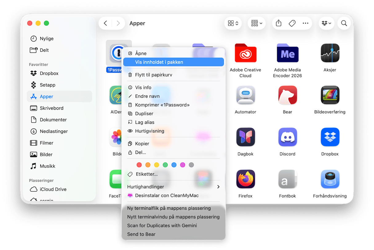Viewport: 374px width, 250px height.
Task: Choose Ny terminalflik på mappens plassering
Action: [x=174, y=208]
